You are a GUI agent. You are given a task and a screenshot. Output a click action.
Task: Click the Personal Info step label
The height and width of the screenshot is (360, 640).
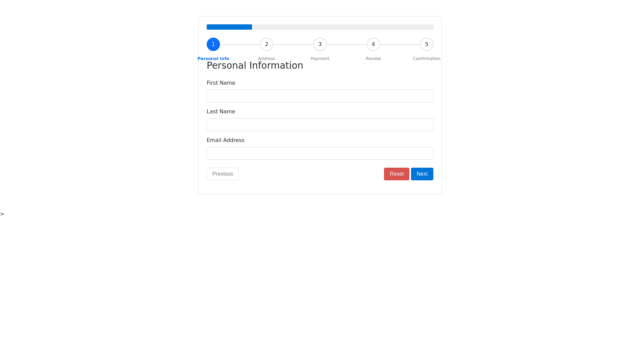click(x=213, y=58)
